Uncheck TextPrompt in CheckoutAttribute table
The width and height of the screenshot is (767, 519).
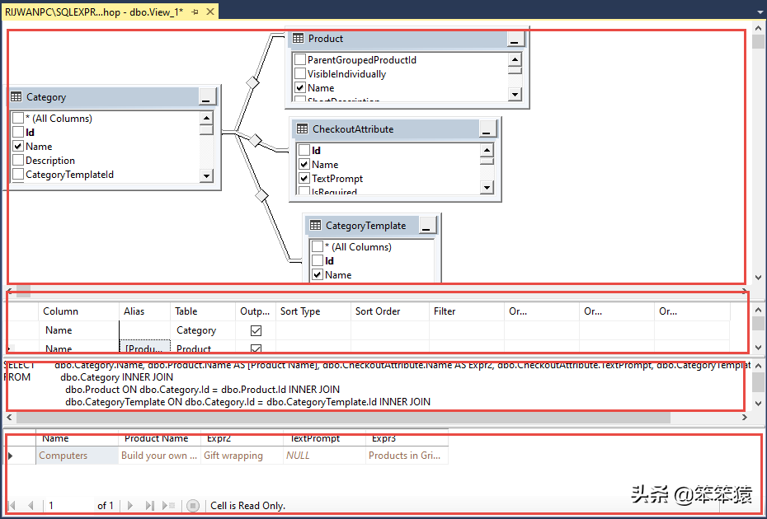point(304,179)
